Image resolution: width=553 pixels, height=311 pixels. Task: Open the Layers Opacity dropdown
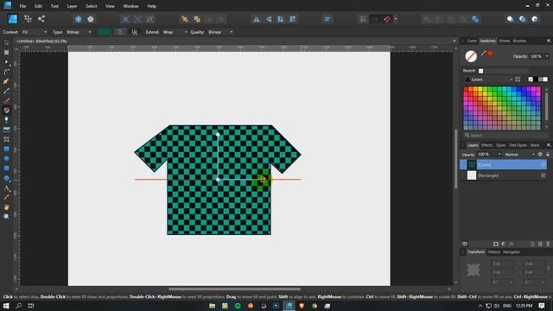499,155
